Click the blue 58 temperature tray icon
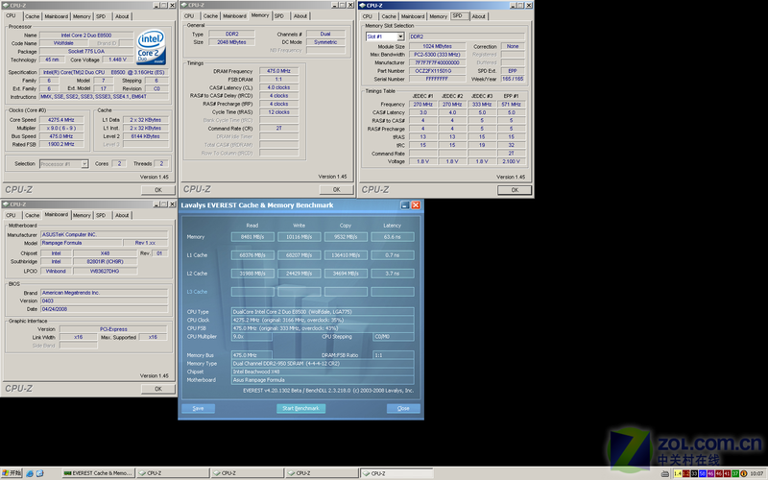Screen dimensions: 768x480 tap(703, 473)
